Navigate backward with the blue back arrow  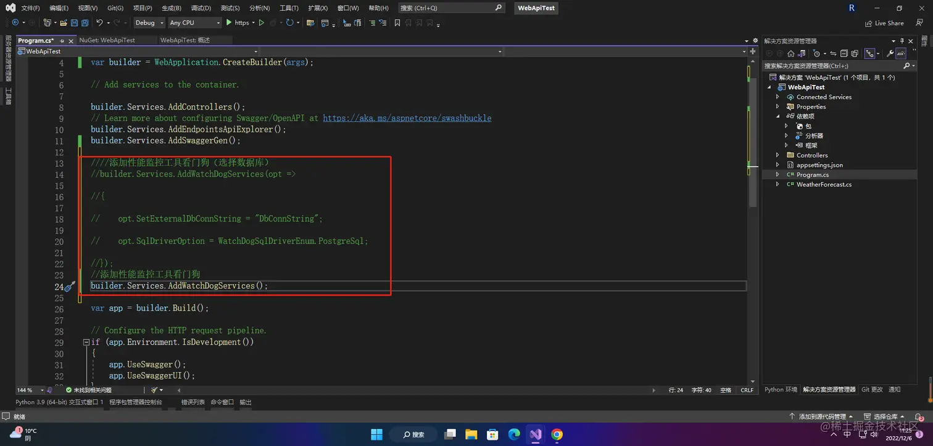coord(15,23)
